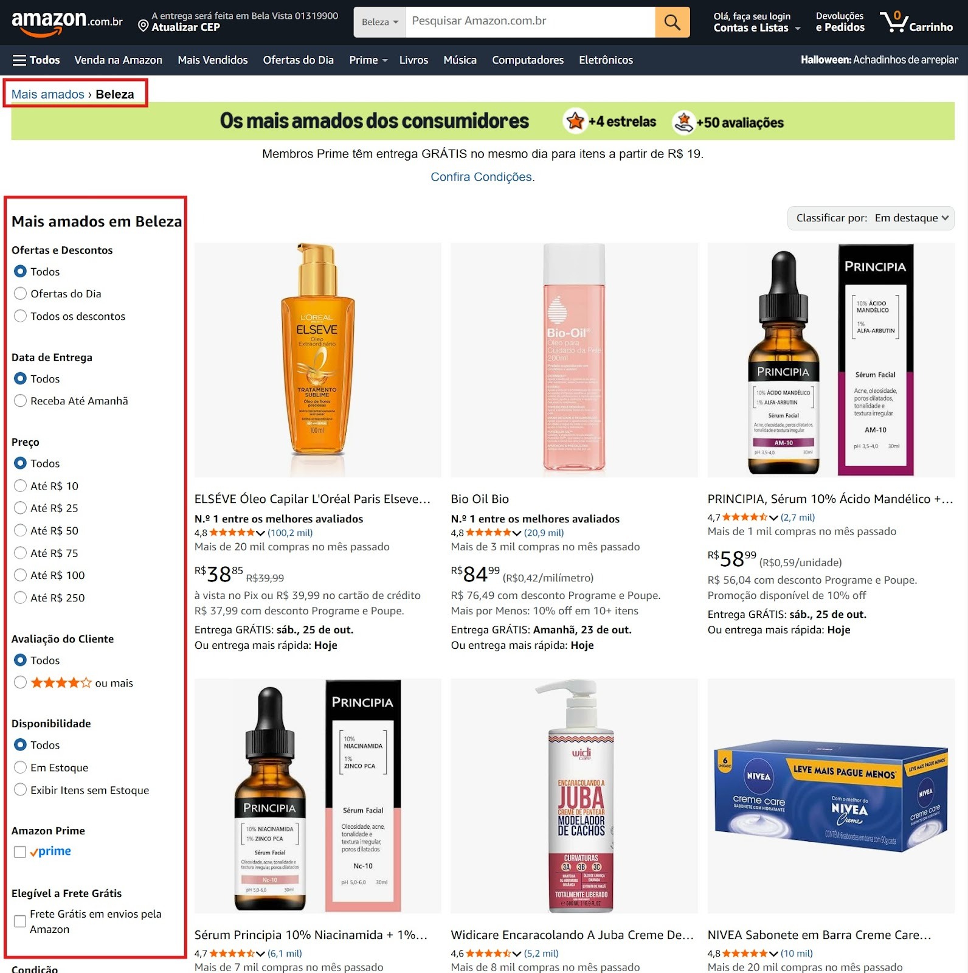Expand the Beleza search category dropdown
Viewport: 968px width, 973px height.
(379, 23)
